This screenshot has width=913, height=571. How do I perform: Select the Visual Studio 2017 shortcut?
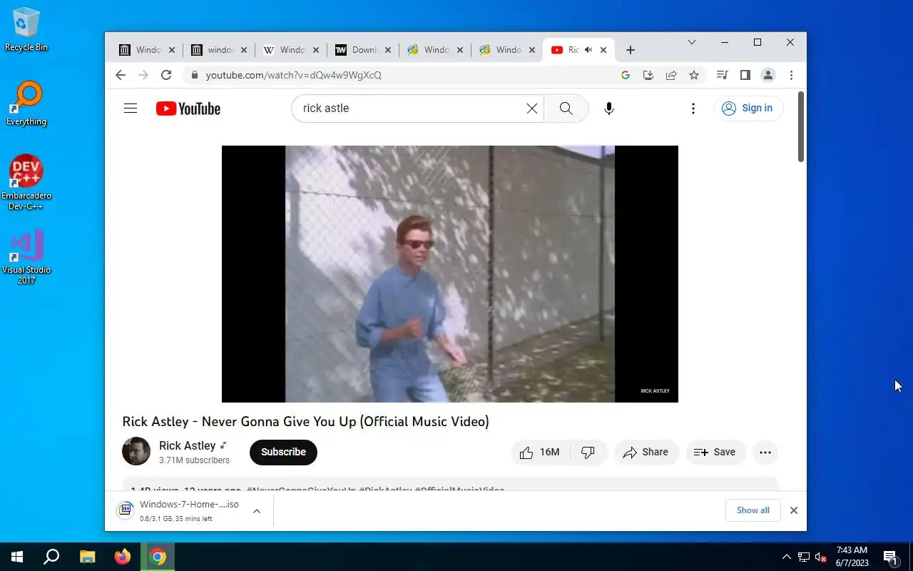pos(26,258)
